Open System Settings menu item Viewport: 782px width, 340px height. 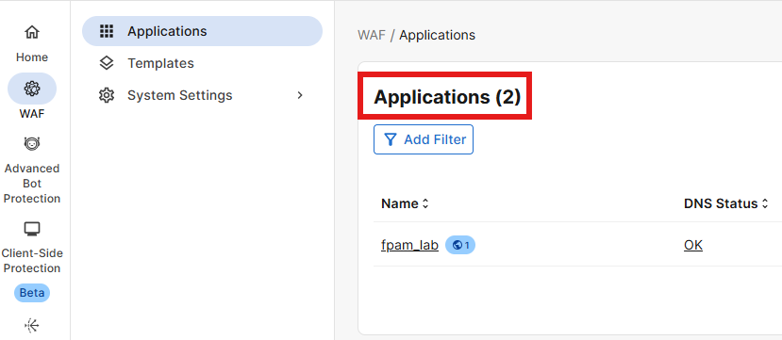[202, 95]
